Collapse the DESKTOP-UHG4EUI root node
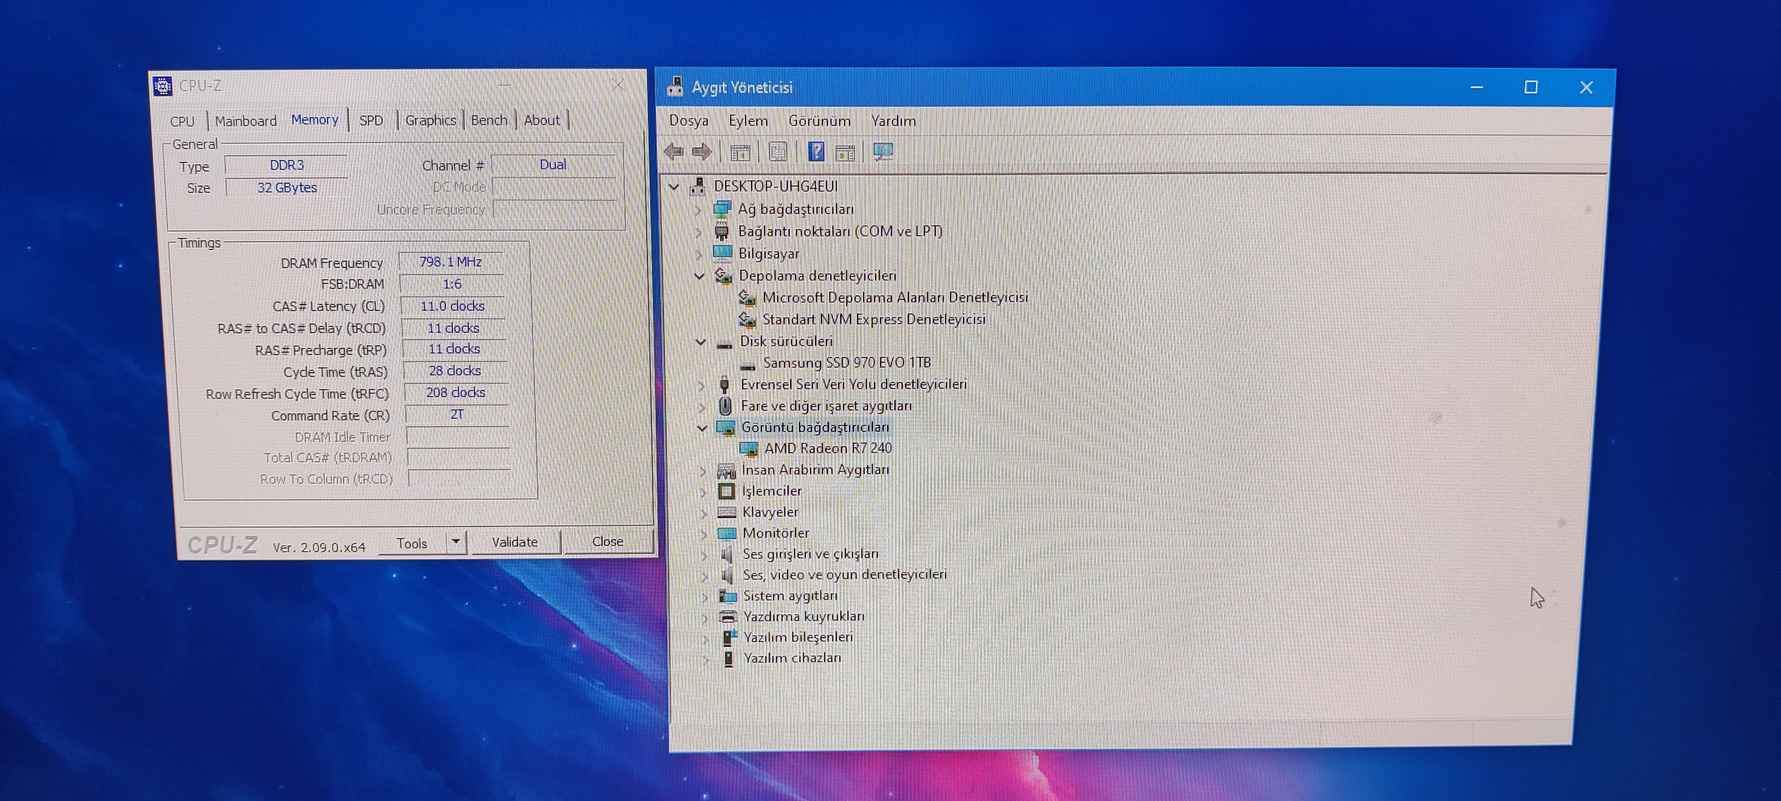This screenshot has height=801, width=1781. 674,186
